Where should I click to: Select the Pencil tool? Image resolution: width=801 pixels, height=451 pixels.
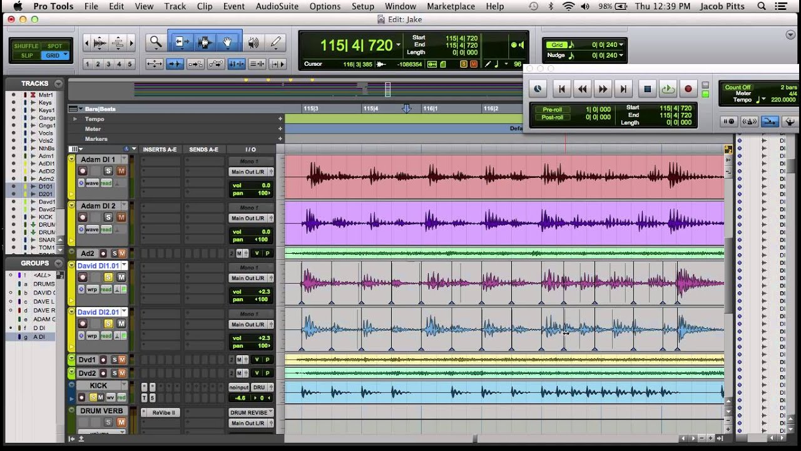275,43
